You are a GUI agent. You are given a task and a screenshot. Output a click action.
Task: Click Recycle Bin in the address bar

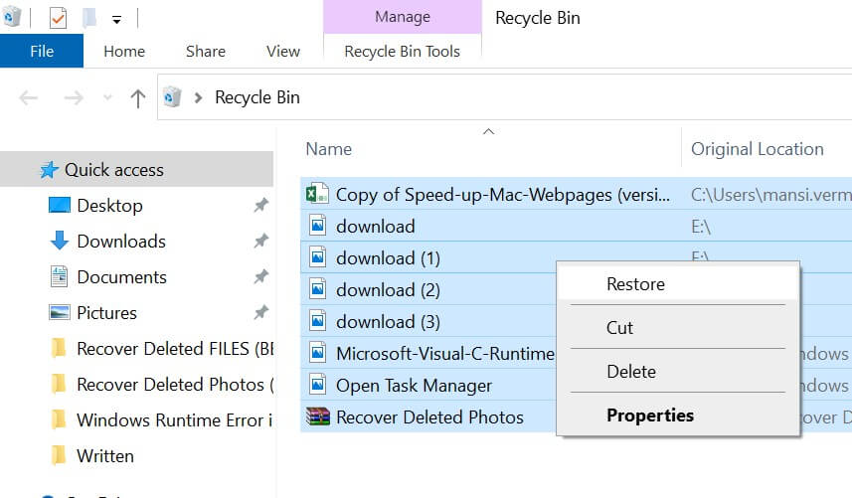coord(257,97)
